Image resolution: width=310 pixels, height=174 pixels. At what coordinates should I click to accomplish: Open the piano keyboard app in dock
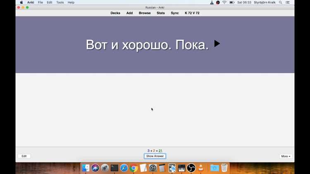pos(181,168)
